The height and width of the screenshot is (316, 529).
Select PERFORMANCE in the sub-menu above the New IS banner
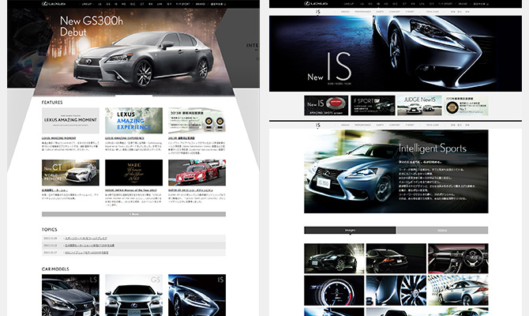point(362,12)
